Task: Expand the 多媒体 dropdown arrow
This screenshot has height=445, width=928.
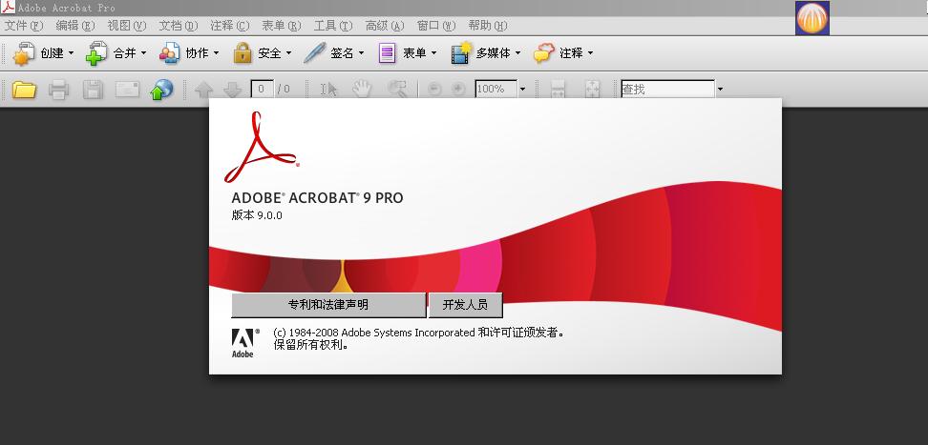Action: [x=517, y=53]
